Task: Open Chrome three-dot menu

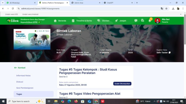Action: click(183, 8)
